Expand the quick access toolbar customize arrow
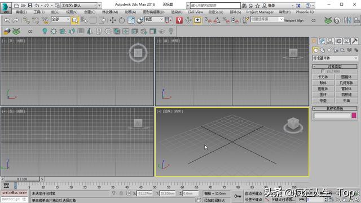The image size is (361, 203). pos(99,5)
